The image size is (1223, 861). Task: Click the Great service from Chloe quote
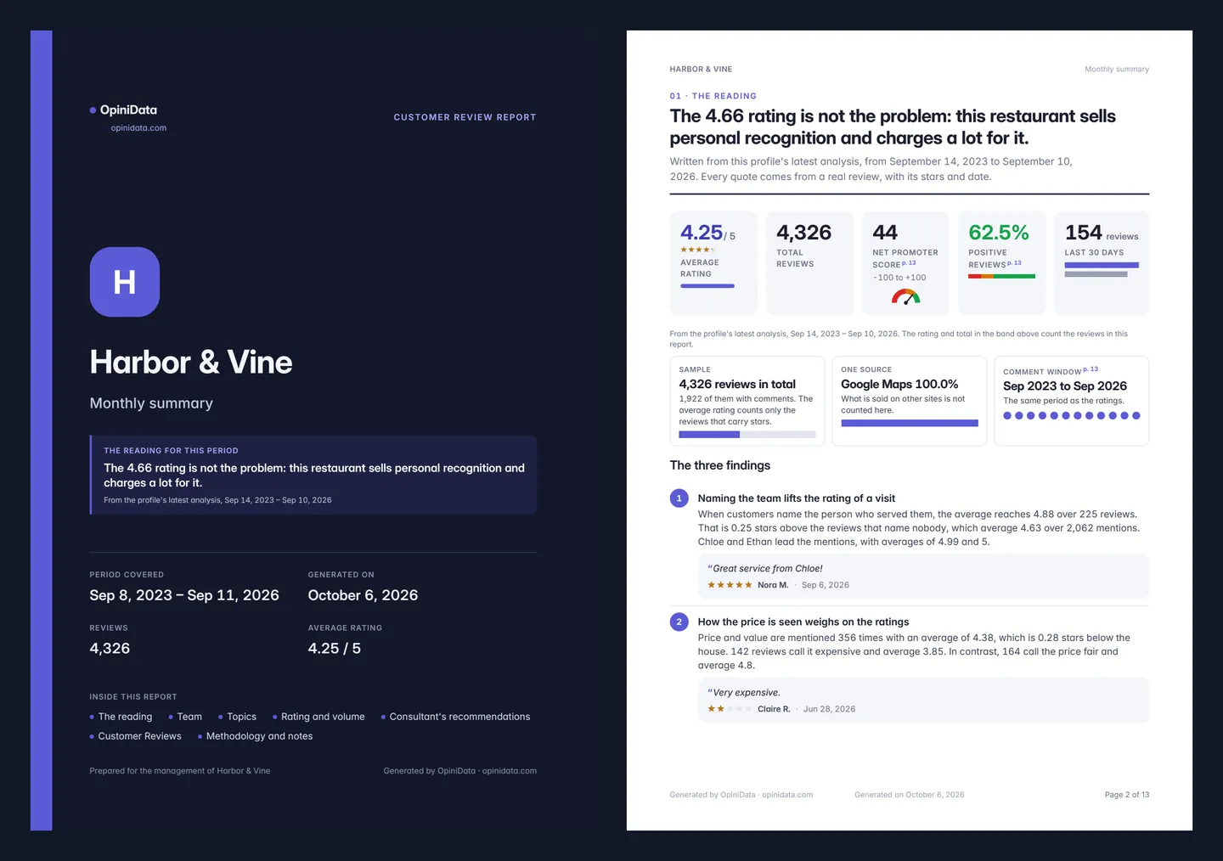(765, 569)
